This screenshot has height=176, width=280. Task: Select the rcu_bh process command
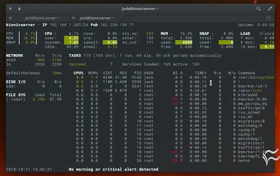coord(245,117)
